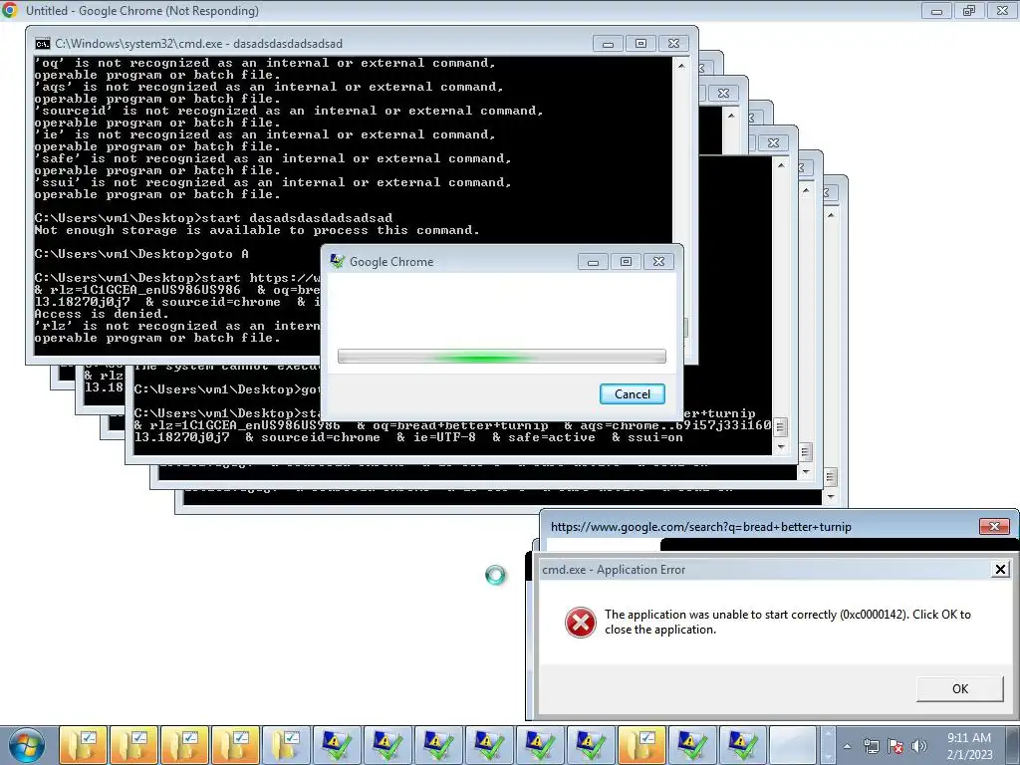Minimize the front cmd.exe dasadsdasdadsadsad window
Screen dimensions: 1020x765
(x=608, y=44)
